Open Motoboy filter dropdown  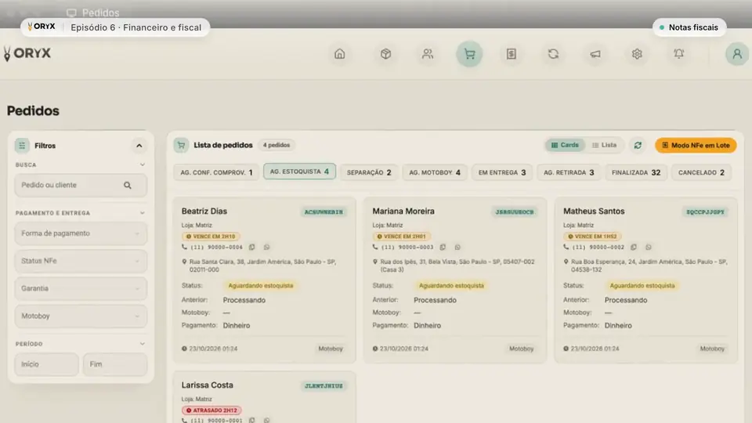pos(81,316)
